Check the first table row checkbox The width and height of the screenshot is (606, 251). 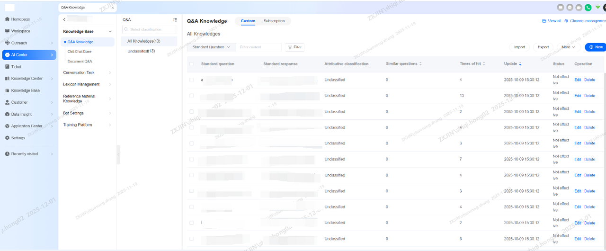click(x=192, y=80)
